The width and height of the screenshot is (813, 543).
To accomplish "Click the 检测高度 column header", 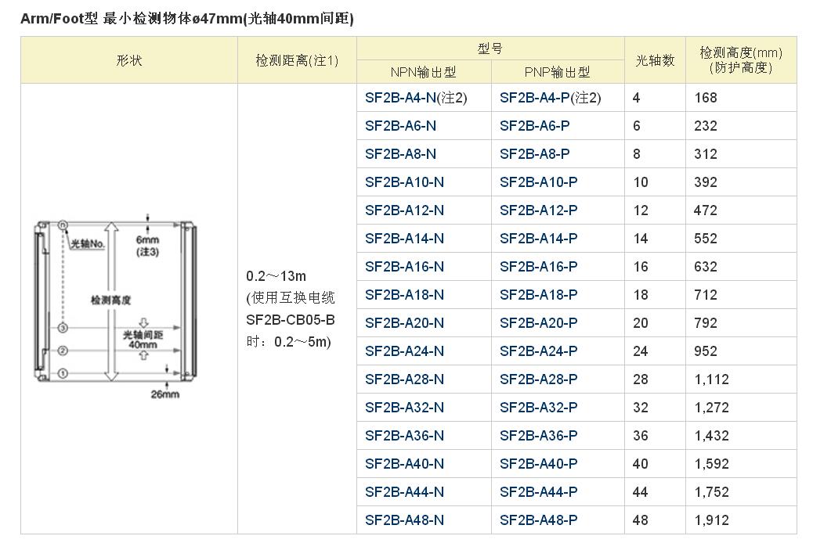I will 740,60.
